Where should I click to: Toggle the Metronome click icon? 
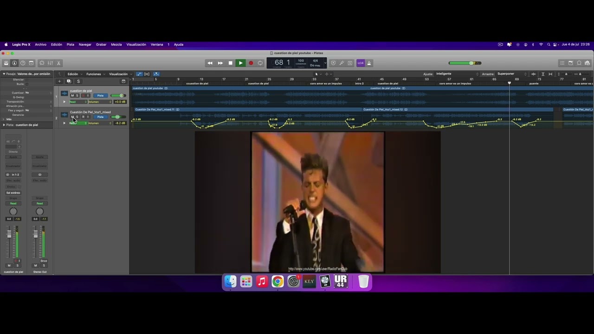[369, 63]
